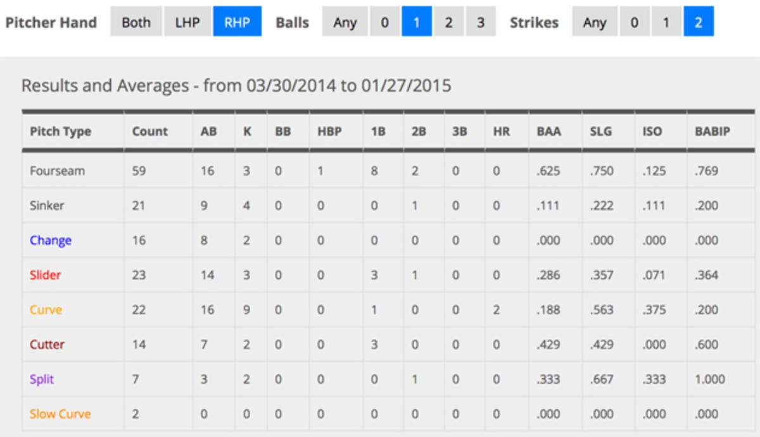Set Balls filter to Any

click(345, 22)
